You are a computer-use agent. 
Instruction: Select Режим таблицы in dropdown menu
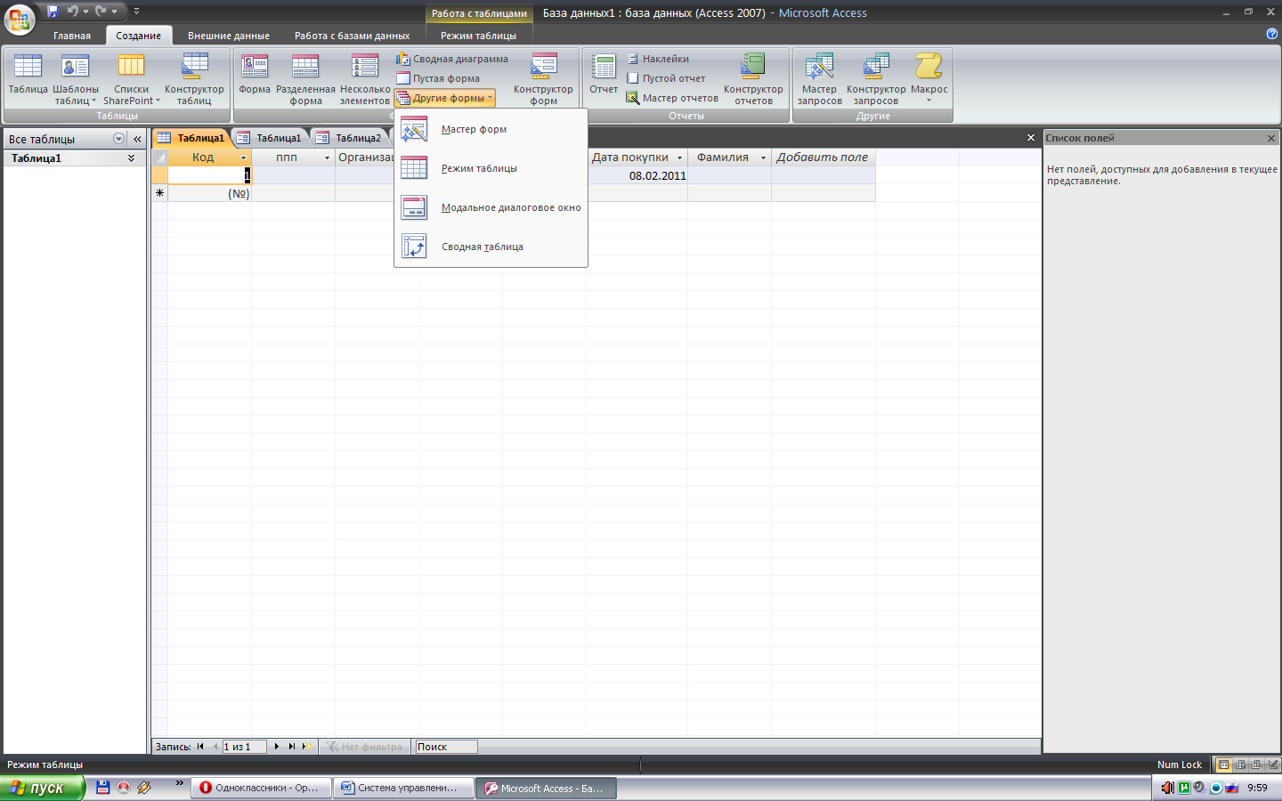491,168
